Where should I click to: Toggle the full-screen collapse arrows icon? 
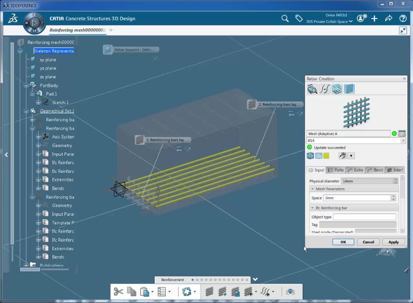click(403, 30)
